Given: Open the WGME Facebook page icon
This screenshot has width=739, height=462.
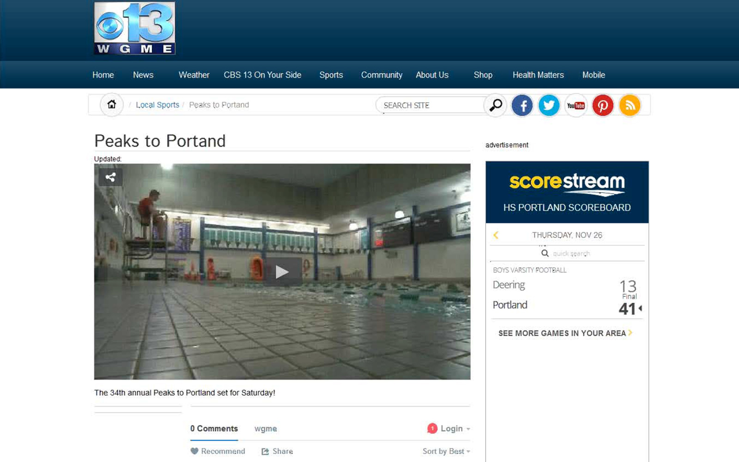Looking at the screenshot, I should (x=522, y=105).
